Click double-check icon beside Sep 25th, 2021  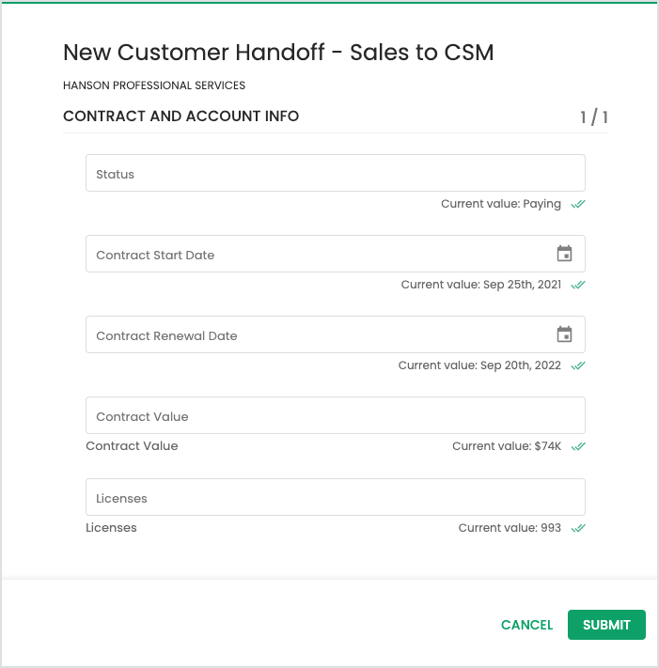578,285
